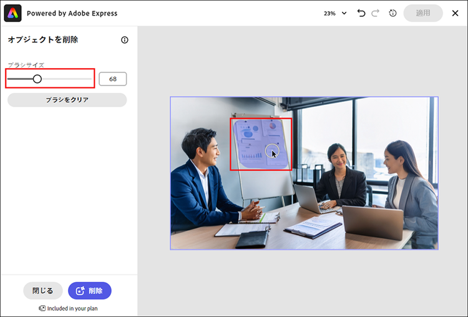Click the image icon beside Included in your plan

coord(42,308)
